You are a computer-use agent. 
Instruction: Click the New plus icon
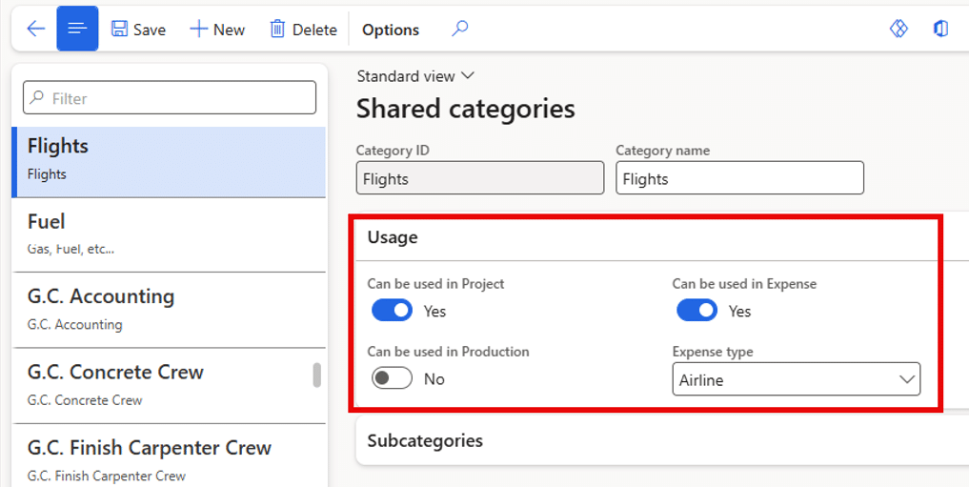pos(198,30)
